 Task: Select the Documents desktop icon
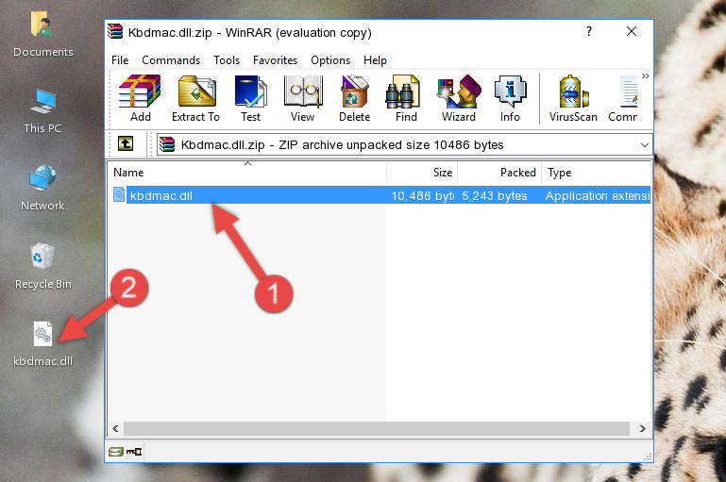42,34
